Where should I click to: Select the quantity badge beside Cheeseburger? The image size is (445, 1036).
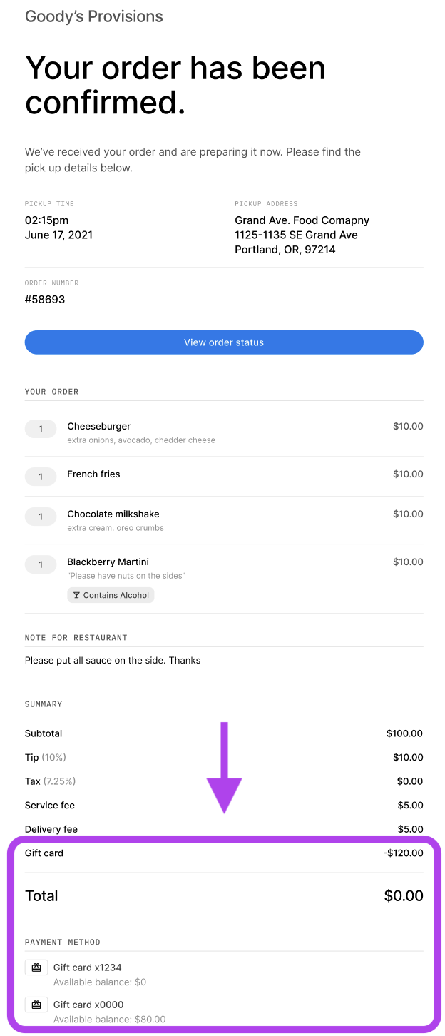pyautogui.click(x=41, y=429)
